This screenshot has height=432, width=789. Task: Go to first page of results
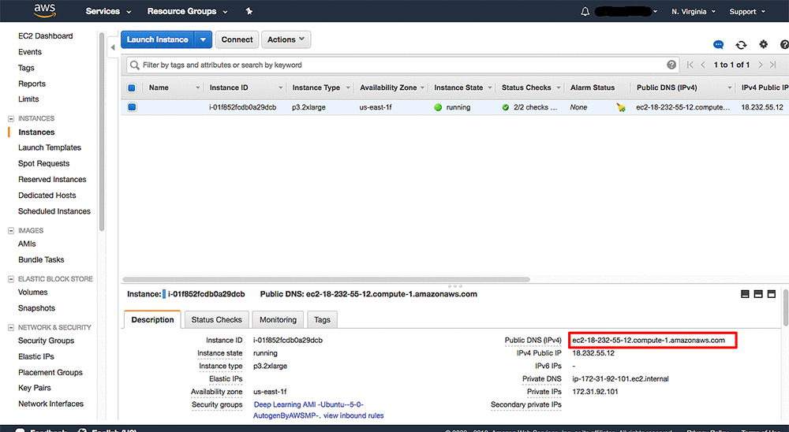pos(690,65)
